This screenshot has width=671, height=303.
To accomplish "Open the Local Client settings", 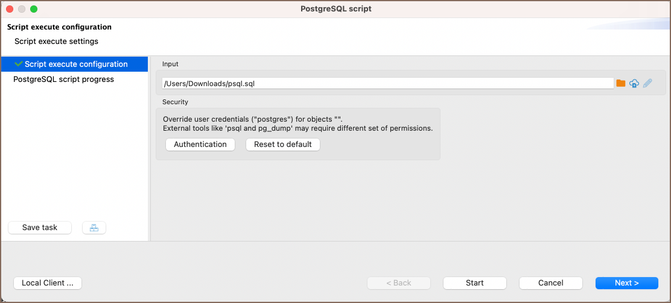I will [x=48, y=283].
